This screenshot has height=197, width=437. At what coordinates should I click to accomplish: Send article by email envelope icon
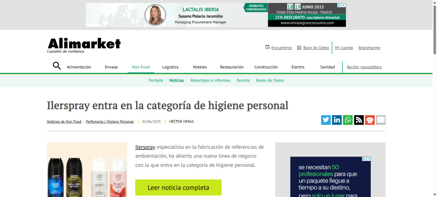(x=381, y=120)
